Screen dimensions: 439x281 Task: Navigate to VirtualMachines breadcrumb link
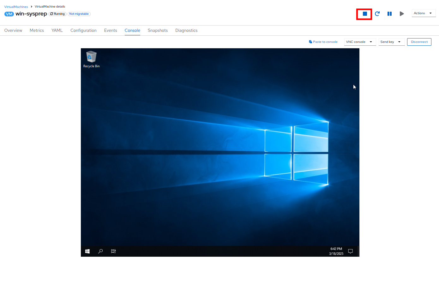pos(16,7)
